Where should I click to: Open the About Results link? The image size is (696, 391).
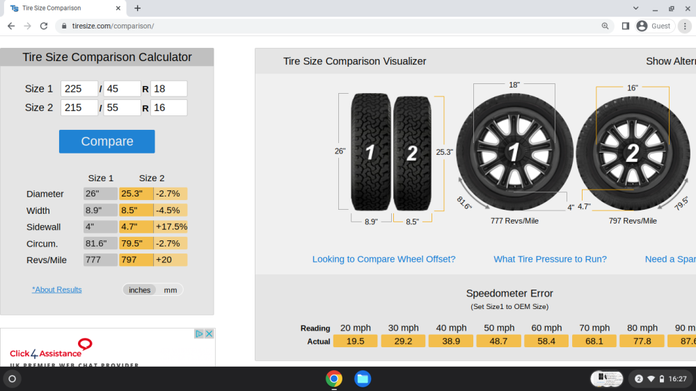coord(57,290)
